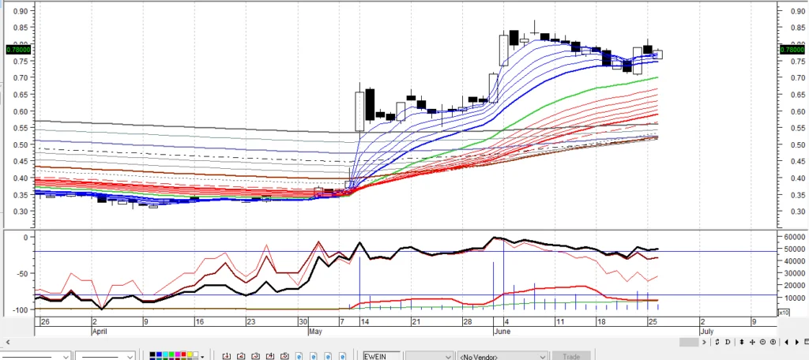
Task: Click the date label 18 on time axis
Action: 601,322
